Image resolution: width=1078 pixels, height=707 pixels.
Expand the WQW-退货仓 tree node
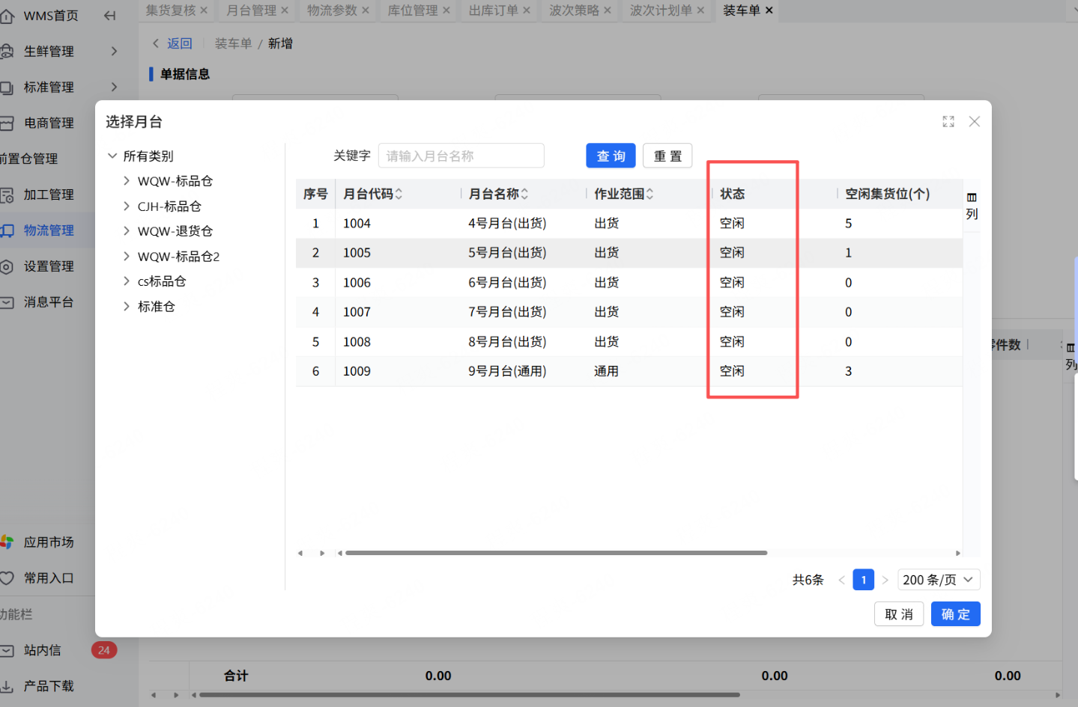point(127,231)
